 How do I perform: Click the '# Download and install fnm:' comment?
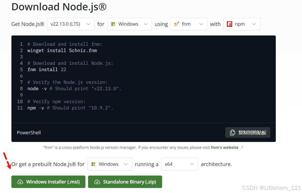65,44
